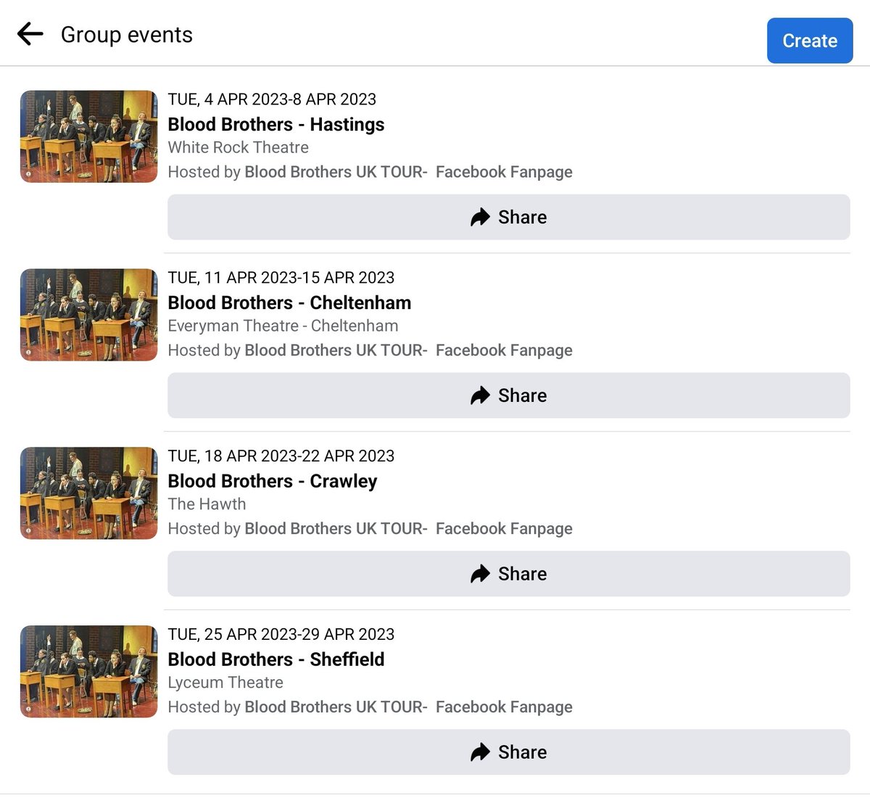870x798 pixels.
Task: Open the Crawley event thumbnail
Action: [88, 493]
